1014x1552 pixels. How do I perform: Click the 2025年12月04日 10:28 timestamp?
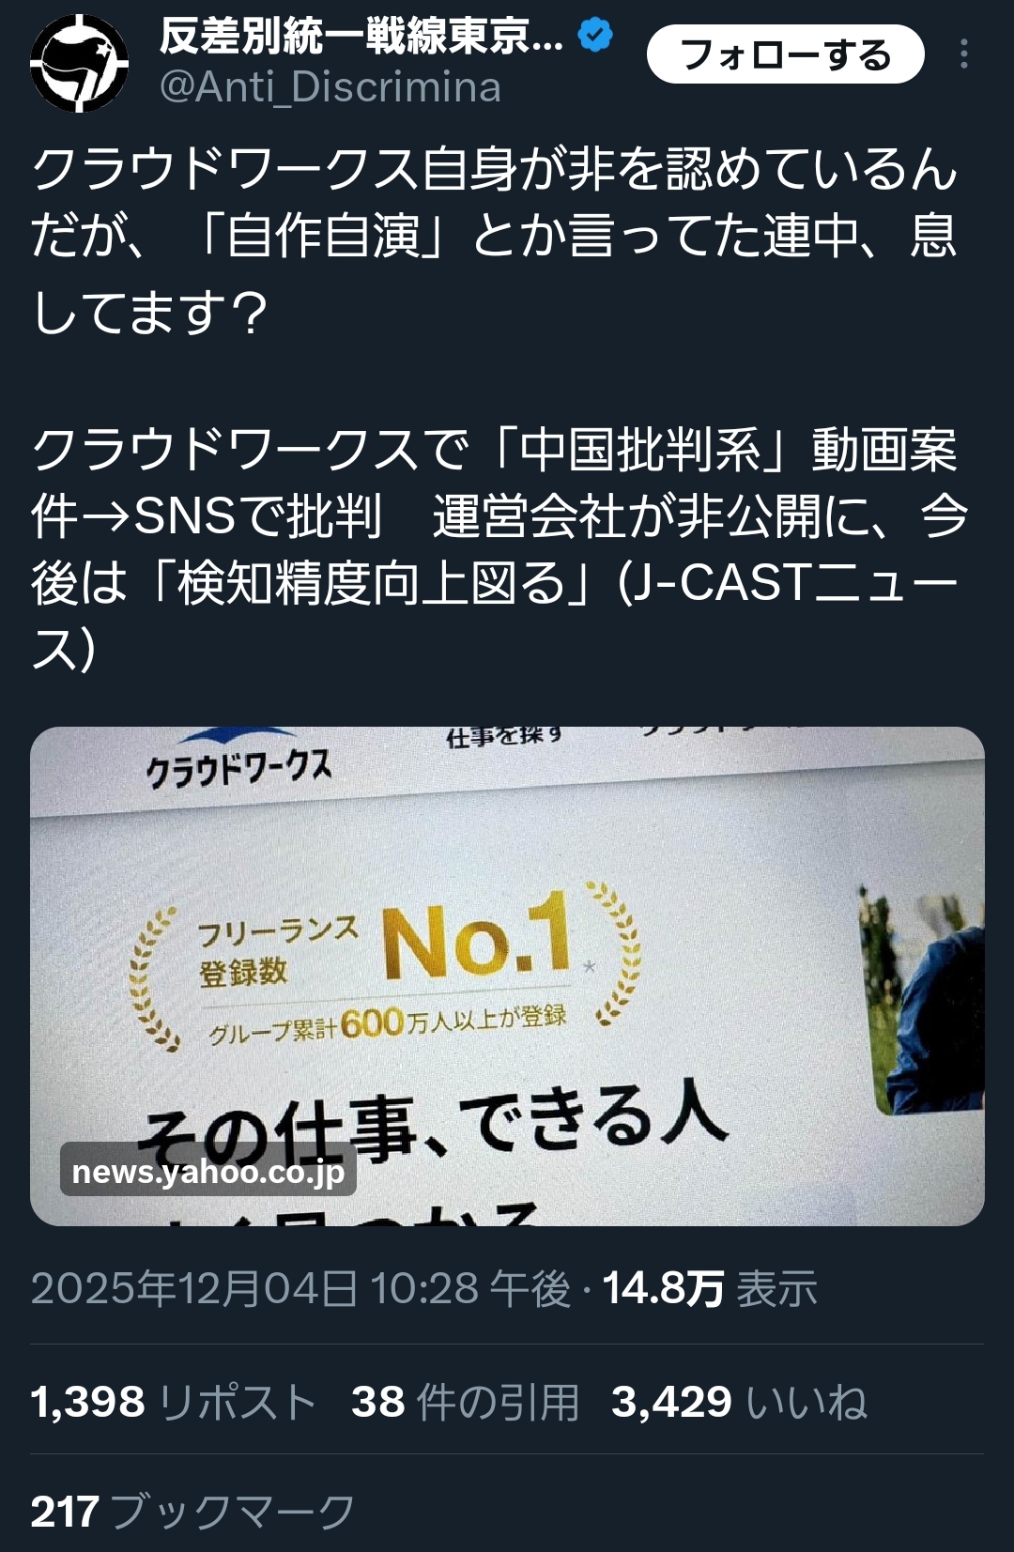tap(300, 1288)
